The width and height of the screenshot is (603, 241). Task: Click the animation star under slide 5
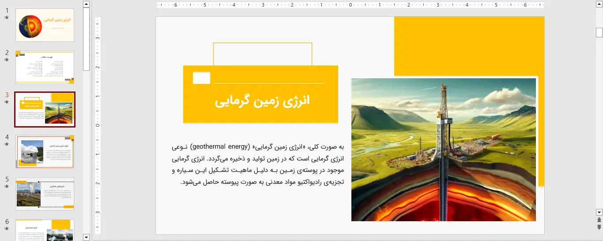(7, 186)
